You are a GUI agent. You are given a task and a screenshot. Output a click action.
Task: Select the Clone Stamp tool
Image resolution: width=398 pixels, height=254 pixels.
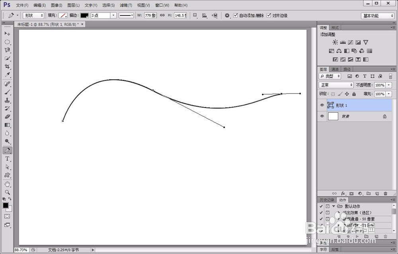[7, 100]
